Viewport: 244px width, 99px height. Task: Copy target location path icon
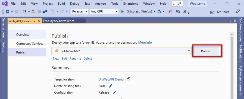pos(128,79)
